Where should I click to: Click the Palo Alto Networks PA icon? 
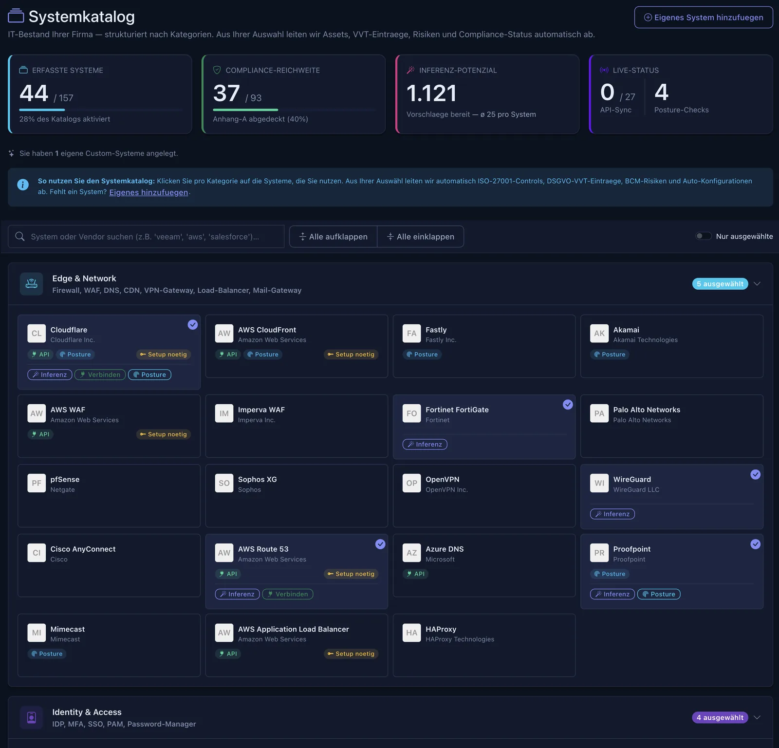(x=599, y=413)
